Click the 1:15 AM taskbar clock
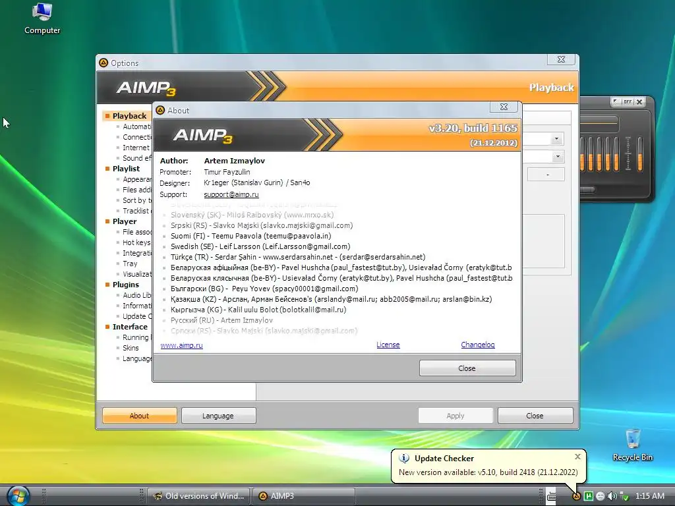This screenshot has height=506, width=675. (649, 496)
